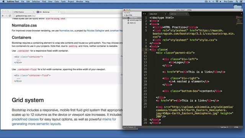The width and height of the screenshot is (245, 138).
Task: Open Spotlight search magnifier
Action: tap(237, 2)
